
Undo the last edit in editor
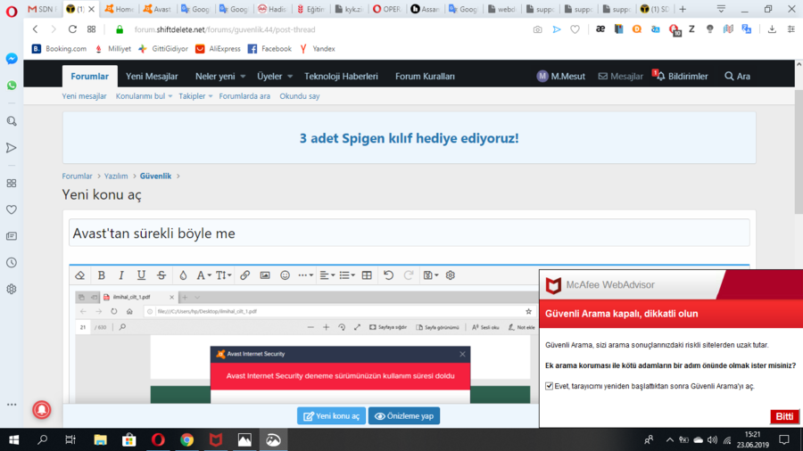coord(388,275)
